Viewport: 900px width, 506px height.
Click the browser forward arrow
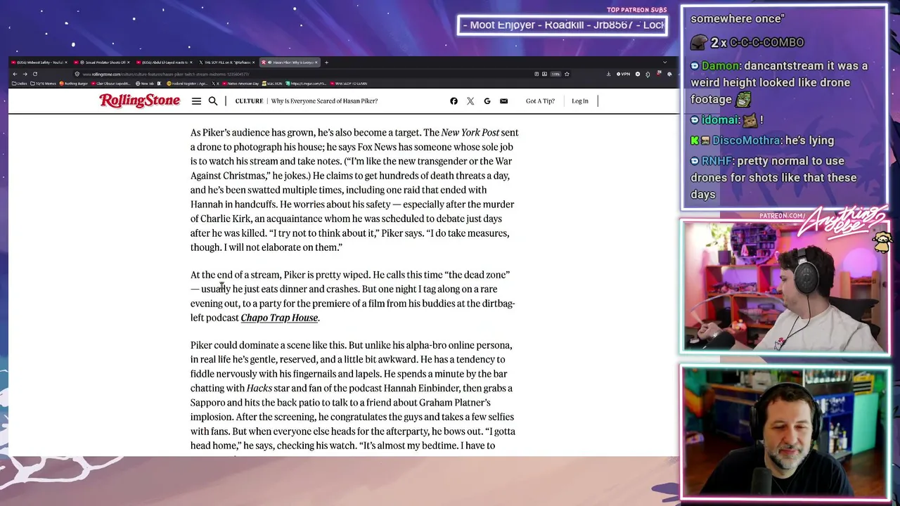[25, 74]
